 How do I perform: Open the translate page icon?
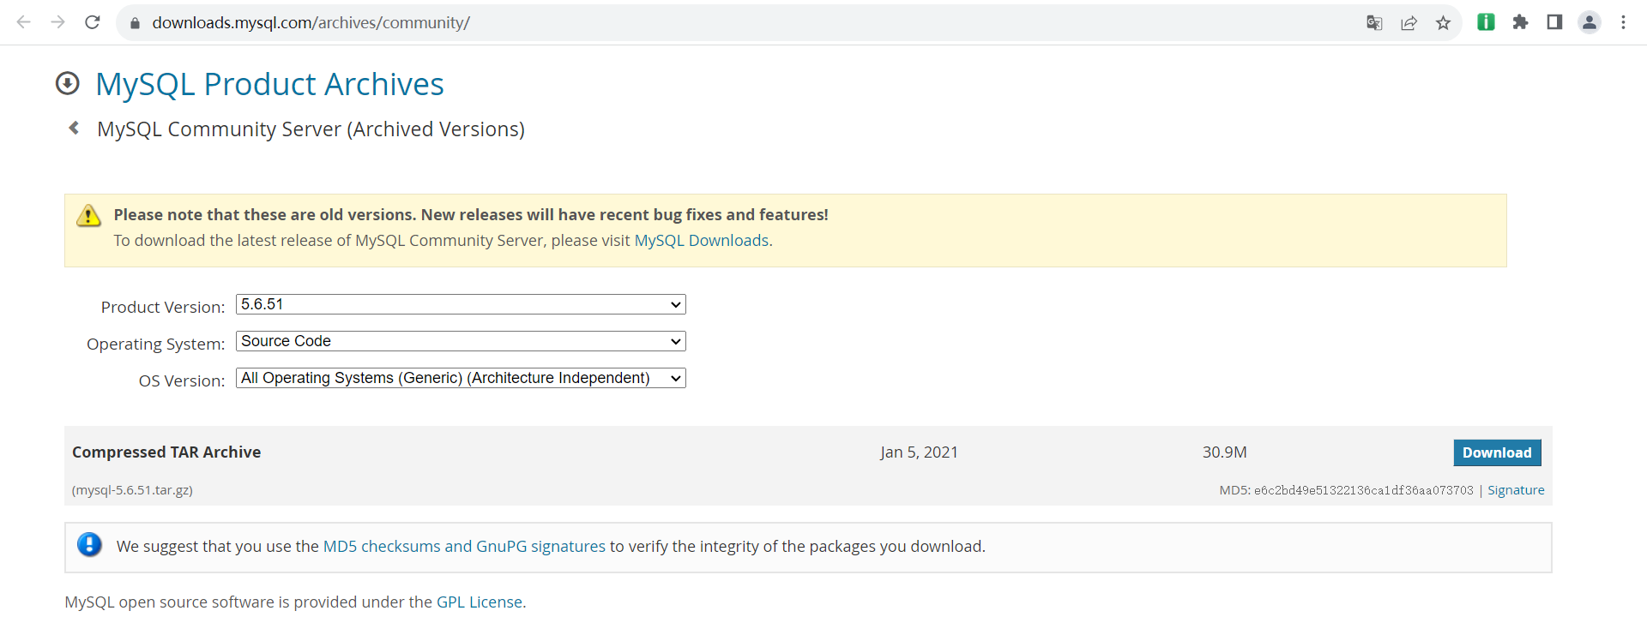(1374, 23)
